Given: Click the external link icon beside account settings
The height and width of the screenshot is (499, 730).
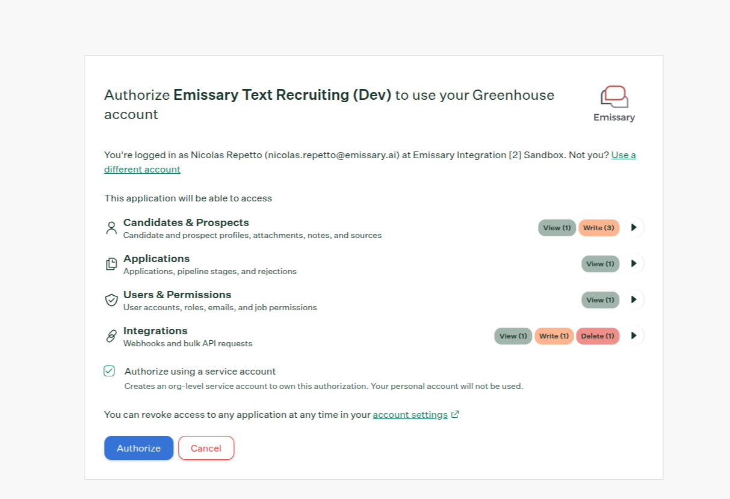Looking at the screenshot, I should click(x=456, y=414).
